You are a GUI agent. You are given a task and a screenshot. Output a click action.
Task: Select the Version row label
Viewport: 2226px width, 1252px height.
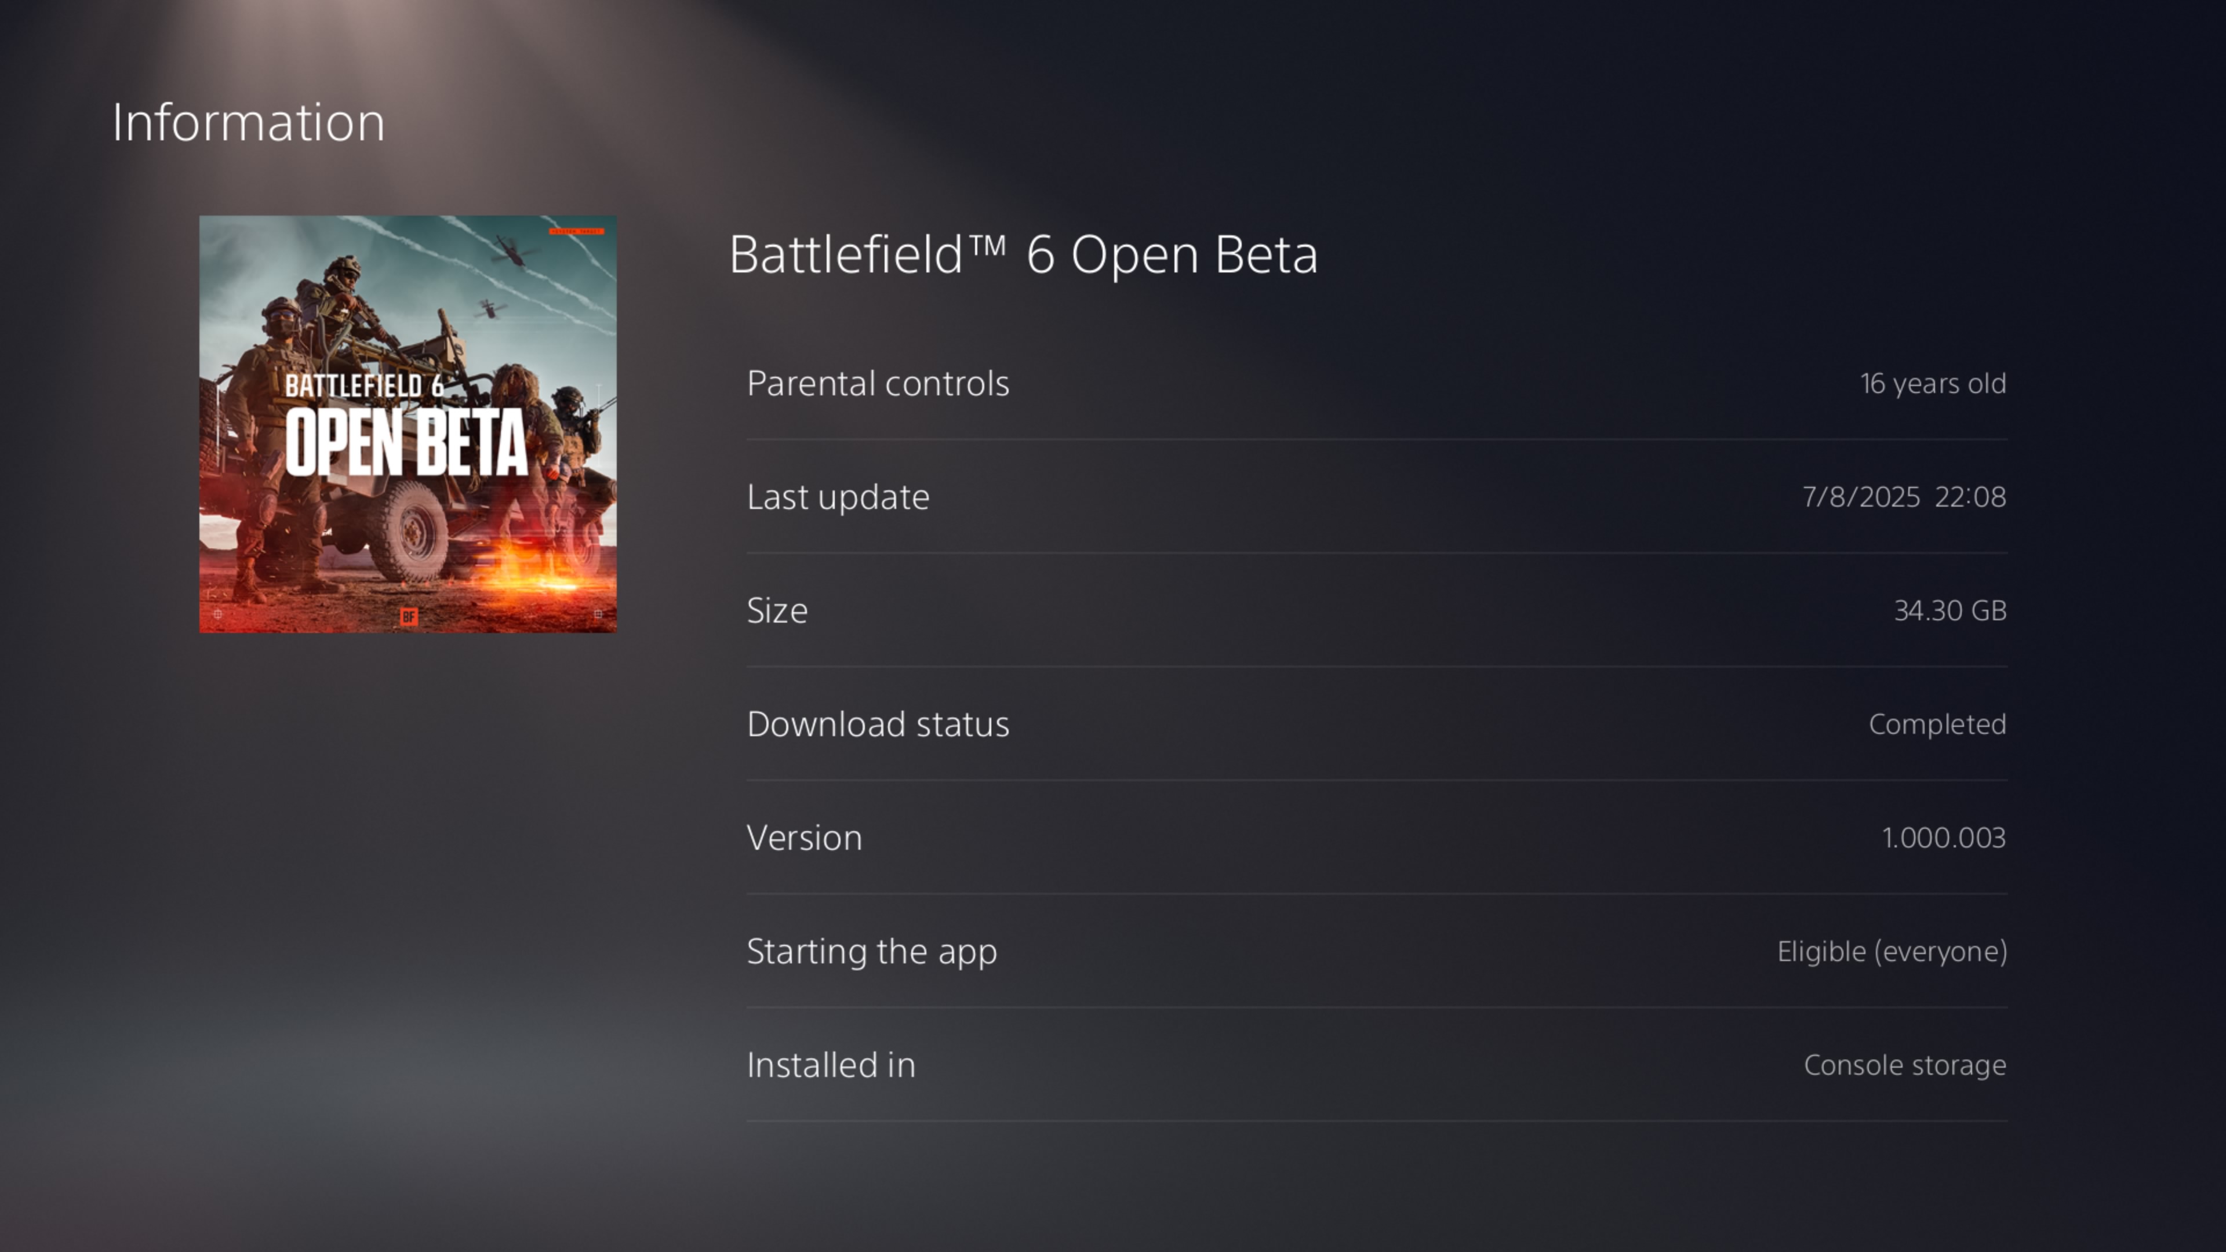pos(805,837)
